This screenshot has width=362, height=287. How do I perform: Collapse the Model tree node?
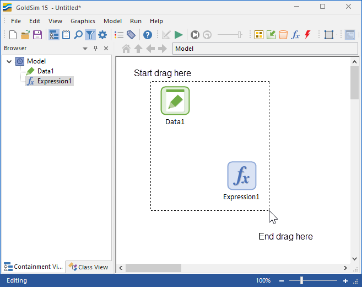click(9, 61)
